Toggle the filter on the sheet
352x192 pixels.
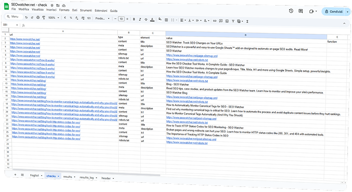233,21
